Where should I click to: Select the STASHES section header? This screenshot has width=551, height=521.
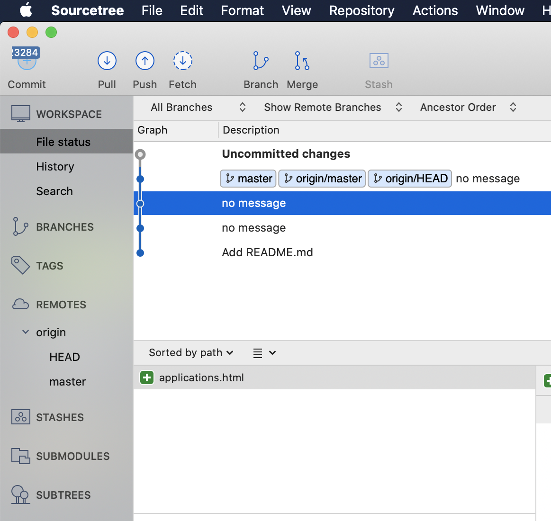click(60, 417)
